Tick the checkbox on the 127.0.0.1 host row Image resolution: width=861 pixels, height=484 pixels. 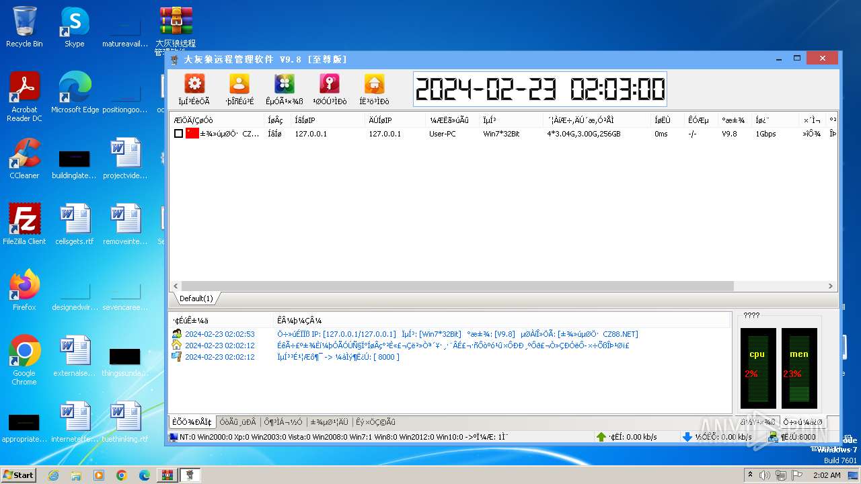pyautogui.click(x=178, y=134)
